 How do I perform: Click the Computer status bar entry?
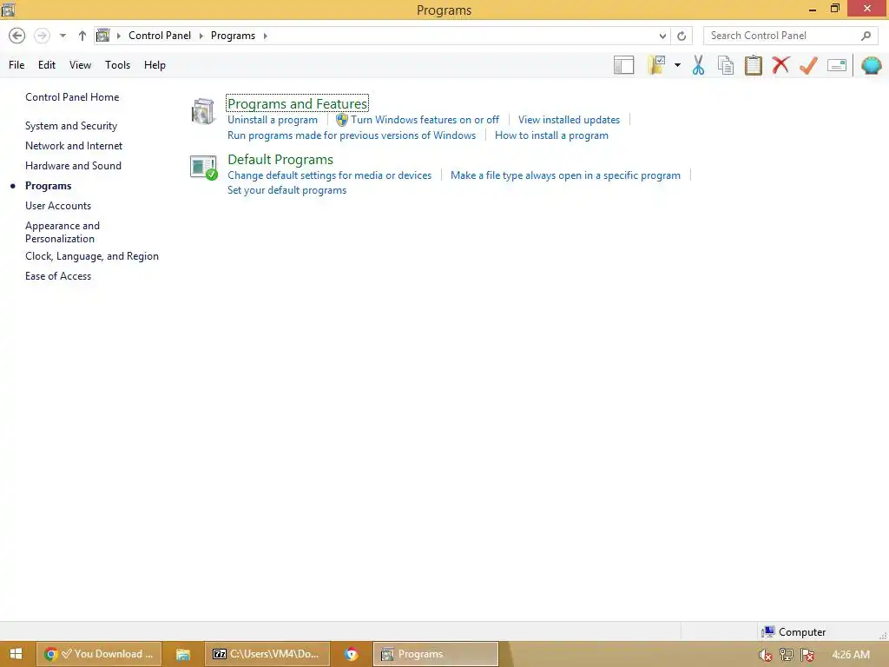pyautogui.click(x=794, y=632)
